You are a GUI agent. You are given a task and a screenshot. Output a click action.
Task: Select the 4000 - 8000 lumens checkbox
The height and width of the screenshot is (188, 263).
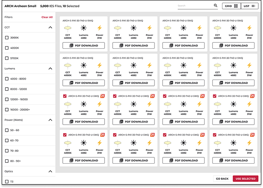(x=7, y=79)
